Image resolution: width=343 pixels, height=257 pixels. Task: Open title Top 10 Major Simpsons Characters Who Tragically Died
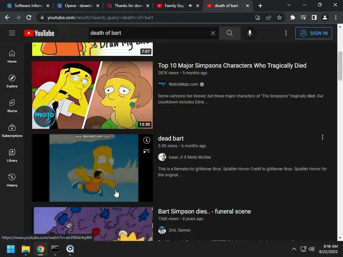pyautogui.click(x=232, y=65)
